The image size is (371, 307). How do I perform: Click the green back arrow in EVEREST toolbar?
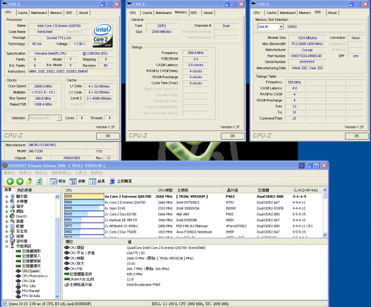click(x=10, y=181)
